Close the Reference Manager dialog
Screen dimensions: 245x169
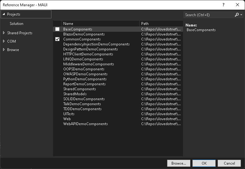(x=238, y=5)
